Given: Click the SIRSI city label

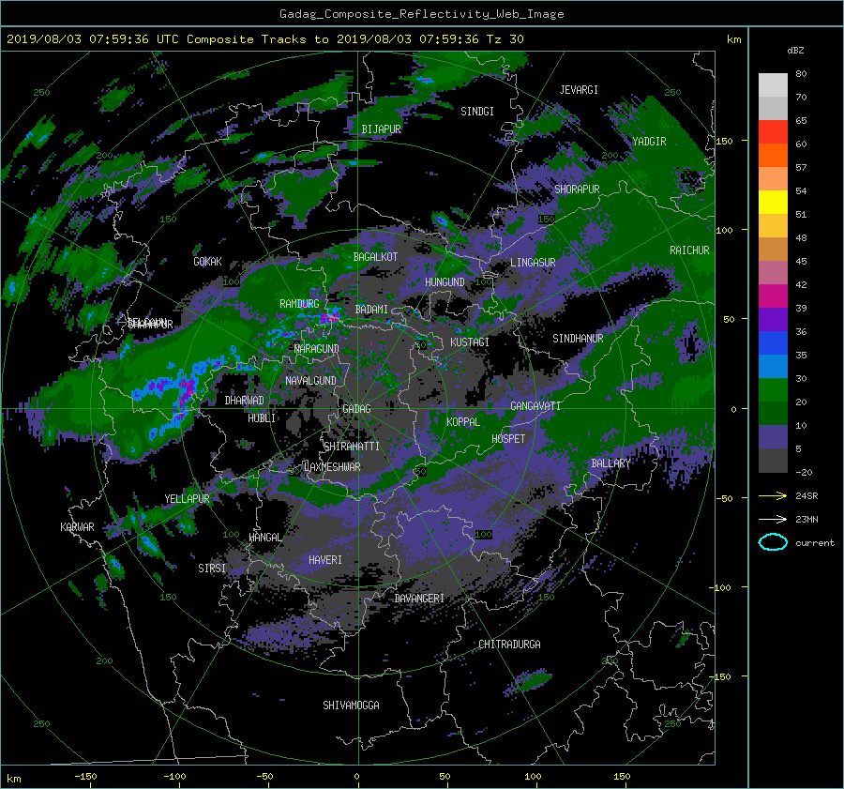Looking at the screenshot, I should [212, 569].
